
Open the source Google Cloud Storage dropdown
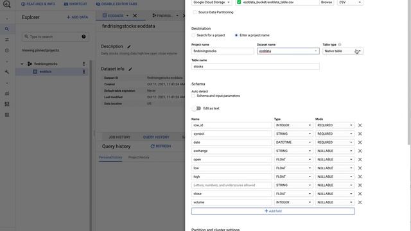[x=211, y=3]
